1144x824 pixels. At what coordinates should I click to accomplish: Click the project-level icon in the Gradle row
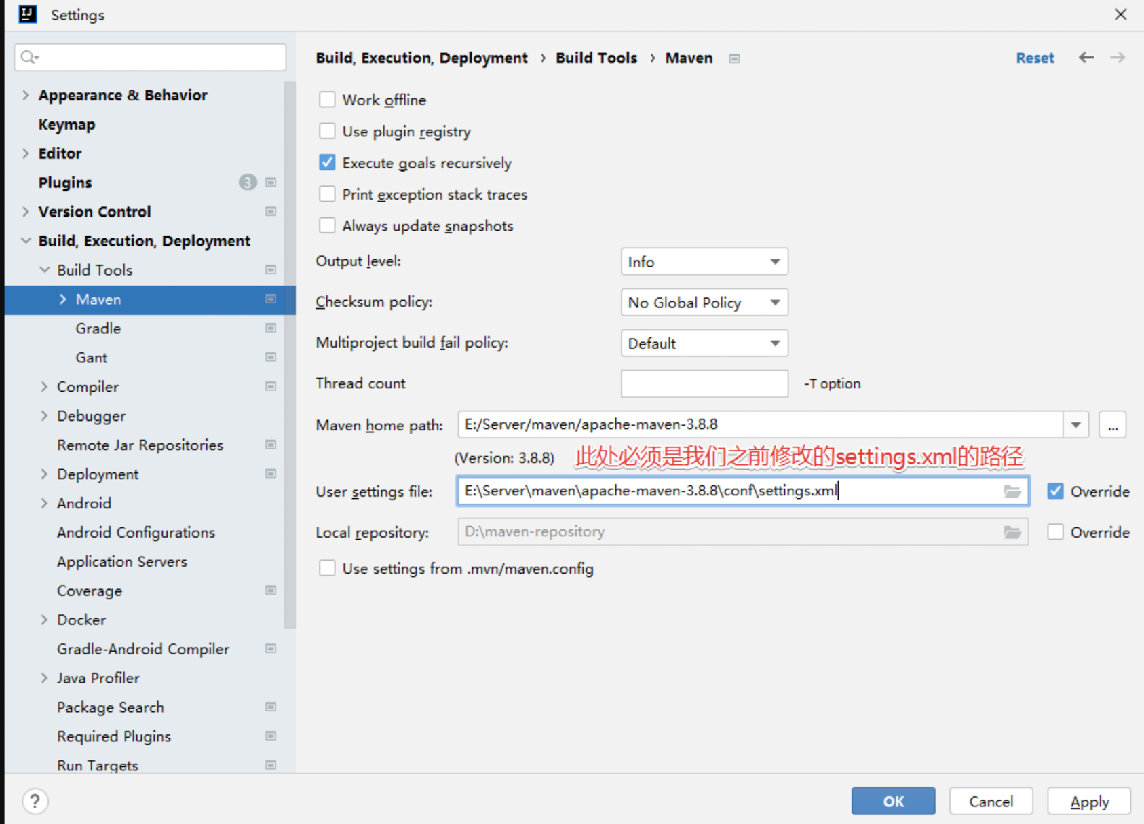click(x=271, y=328)
